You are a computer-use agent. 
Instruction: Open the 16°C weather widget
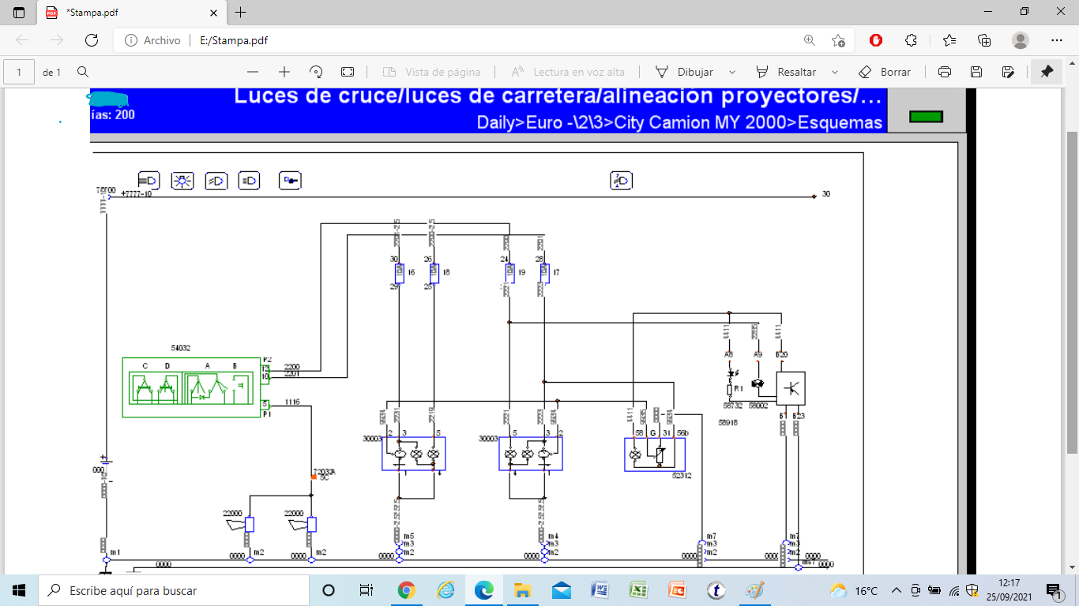coord(854,590)
